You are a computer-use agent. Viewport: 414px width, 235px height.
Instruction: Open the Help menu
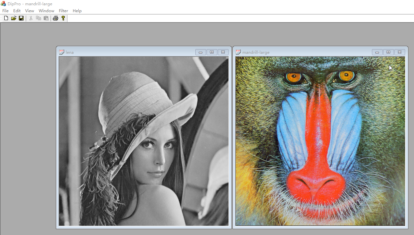click(77, 11)
